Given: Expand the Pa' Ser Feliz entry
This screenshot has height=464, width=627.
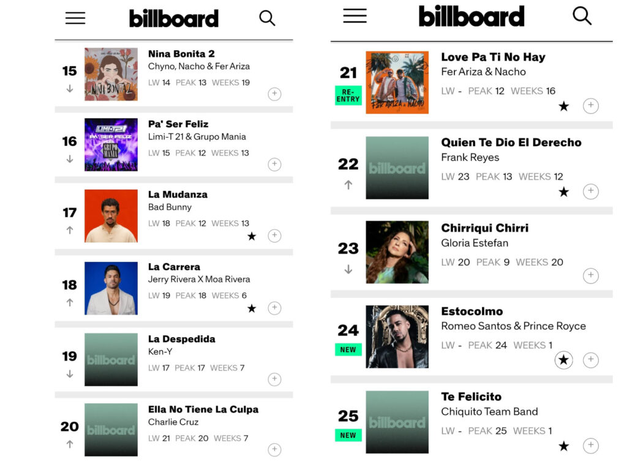Looking at the screenshot, I should pyautogui.click(x=274, y=164).
